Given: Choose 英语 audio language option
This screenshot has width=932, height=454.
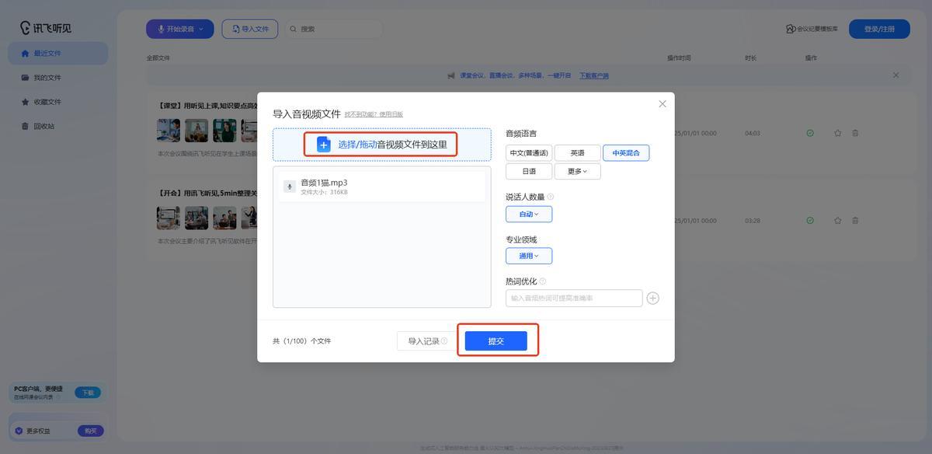Looking at the screenshot, I should pos(577,152).
